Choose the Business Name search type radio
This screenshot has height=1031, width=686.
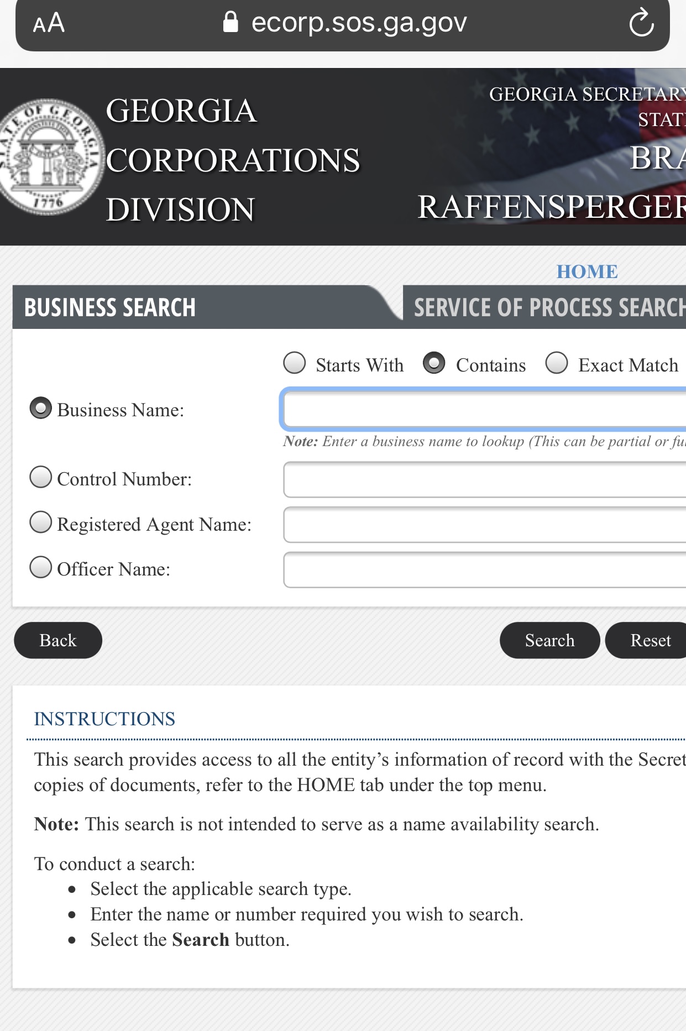tap(41, 409)
